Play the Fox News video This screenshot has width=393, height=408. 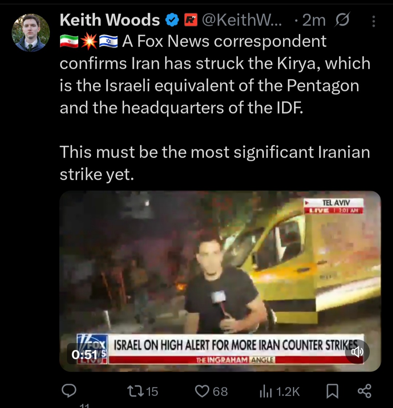[x=220, y=281]
